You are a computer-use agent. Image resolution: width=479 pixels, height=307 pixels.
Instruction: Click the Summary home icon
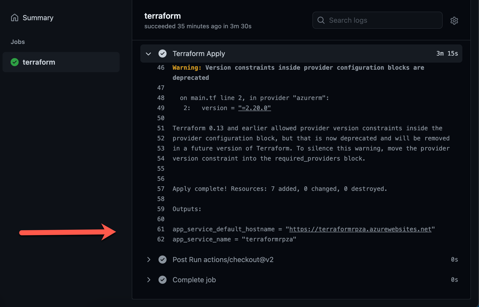[15, 17]
